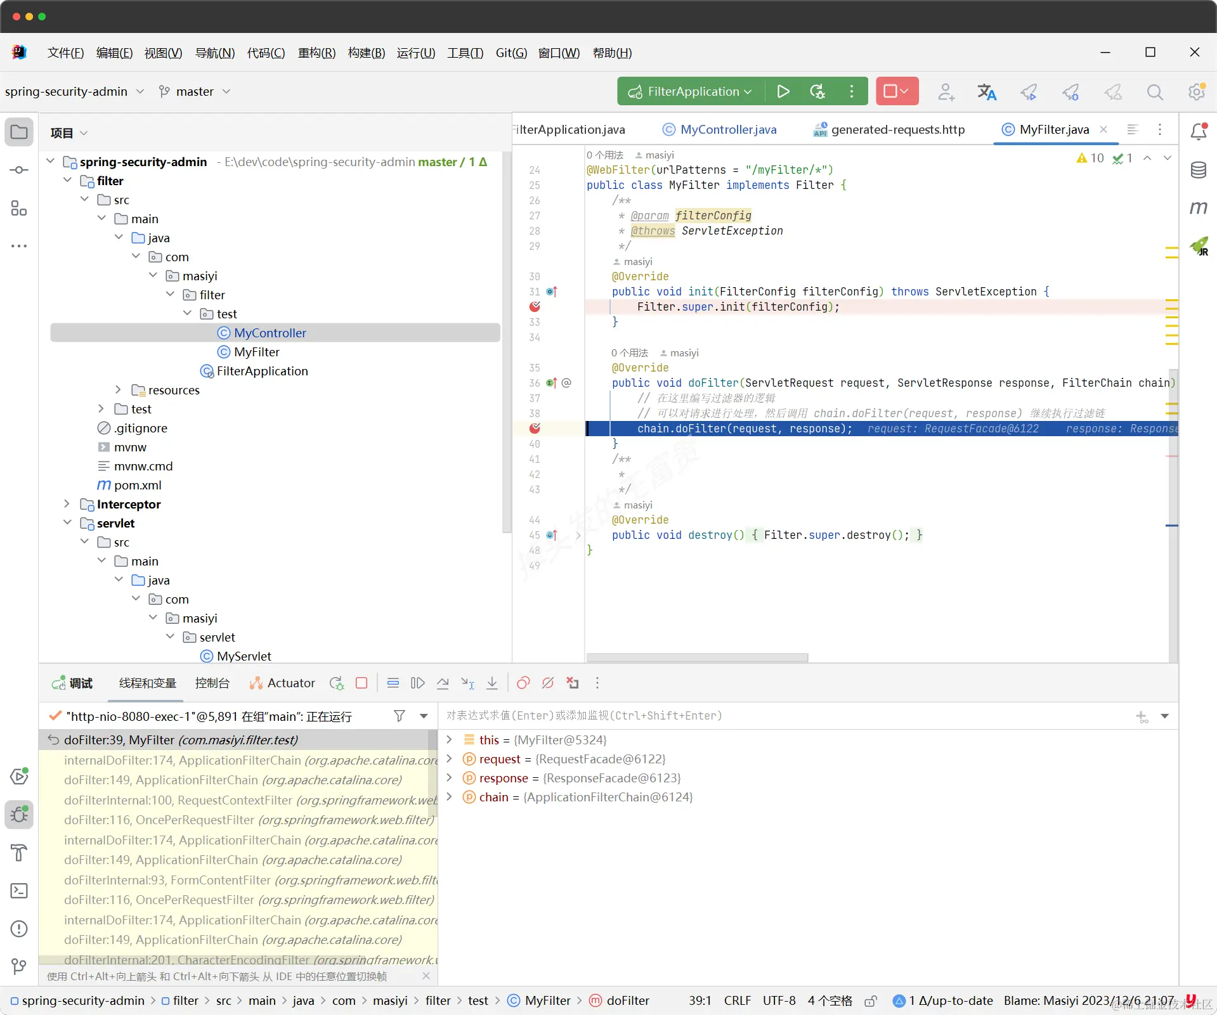Image resolution: width=1217 pixels, height=1015 pixels.
Task: Toggle read-only lock icon in status bar
Action: [871, 1001]
